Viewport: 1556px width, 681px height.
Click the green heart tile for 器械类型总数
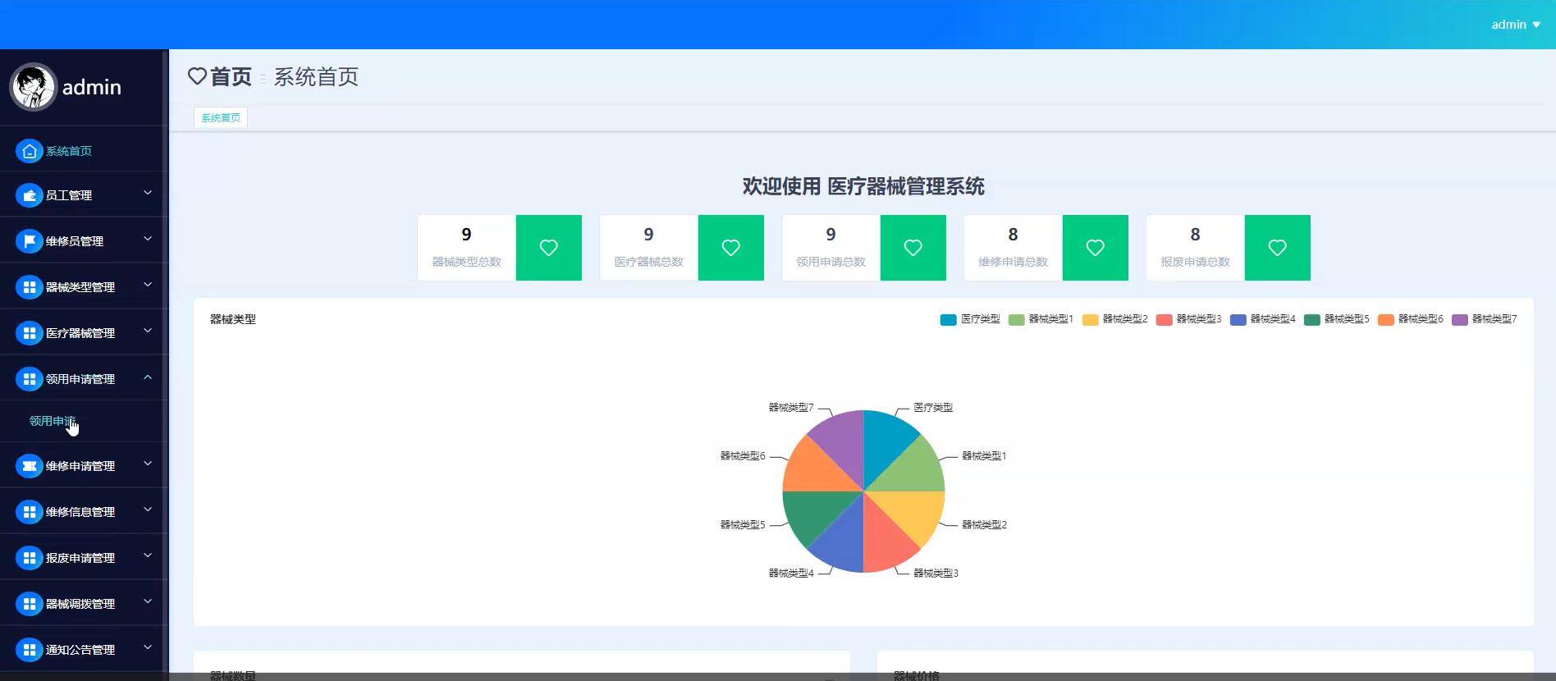(x=549, y=248)
